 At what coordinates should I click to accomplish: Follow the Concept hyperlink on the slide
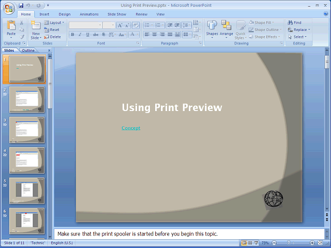[131, 128]
